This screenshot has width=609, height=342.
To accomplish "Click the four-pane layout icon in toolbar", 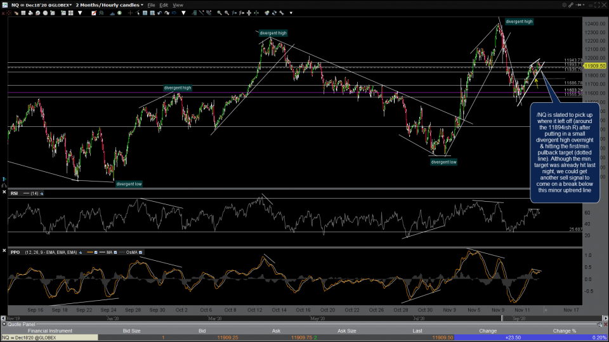I will click(x=70, y=13).
